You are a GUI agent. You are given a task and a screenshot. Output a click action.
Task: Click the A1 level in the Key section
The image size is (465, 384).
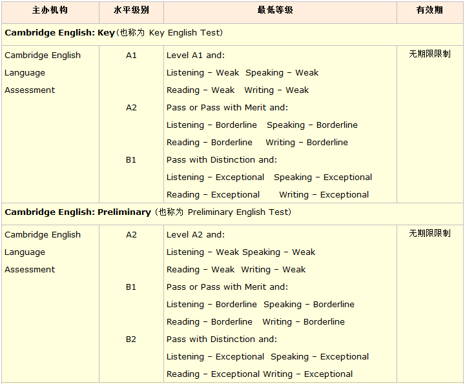click(x=131, y=56)
